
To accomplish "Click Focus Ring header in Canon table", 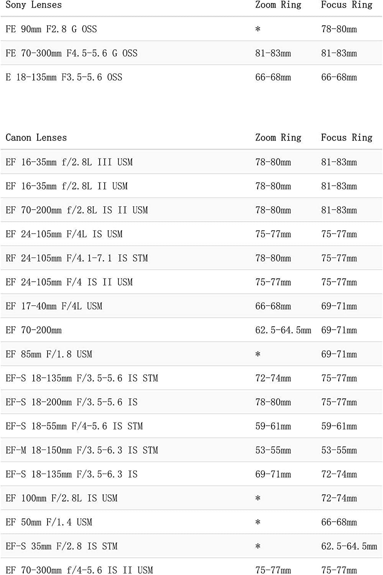I will point(347,138).
